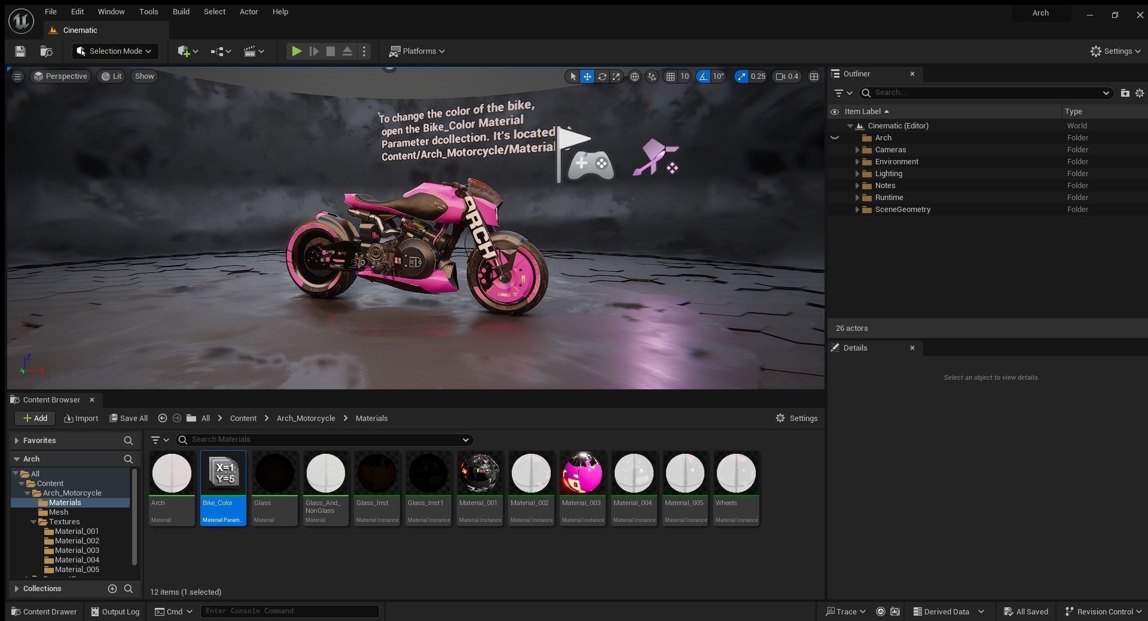
Task: Open the quick add to project dropdown
Action: (x=188, y=51)
